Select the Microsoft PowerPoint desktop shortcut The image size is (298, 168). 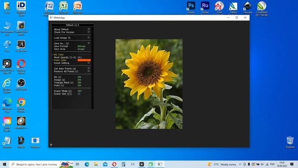(78, 7)
